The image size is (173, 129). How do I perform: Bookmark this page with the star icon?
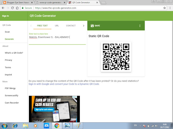pos(165,8)
